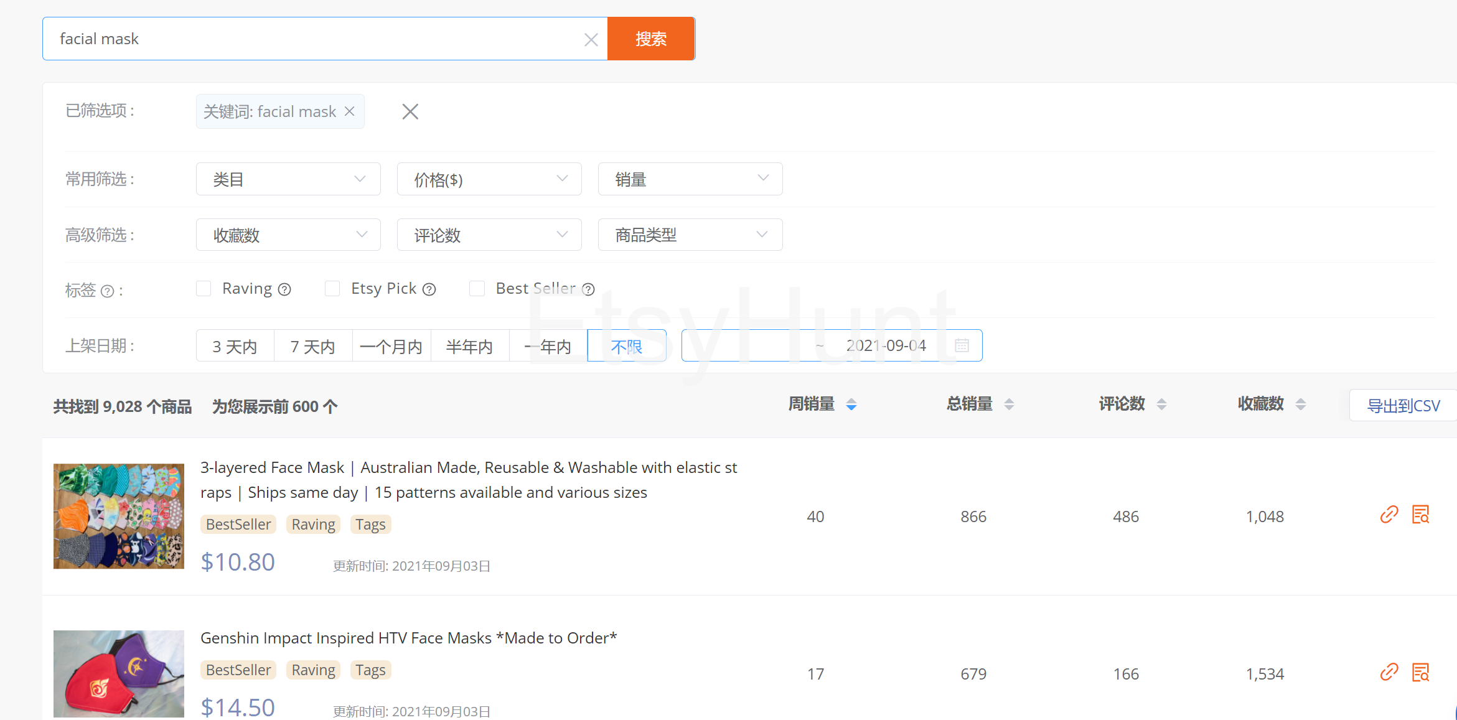Select 3 天内 listing date option

pos(235,346)
